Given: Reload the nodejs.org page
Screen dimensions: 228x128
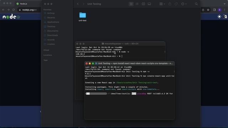Looking at the screenshot, I should click(x=14, y=10).
